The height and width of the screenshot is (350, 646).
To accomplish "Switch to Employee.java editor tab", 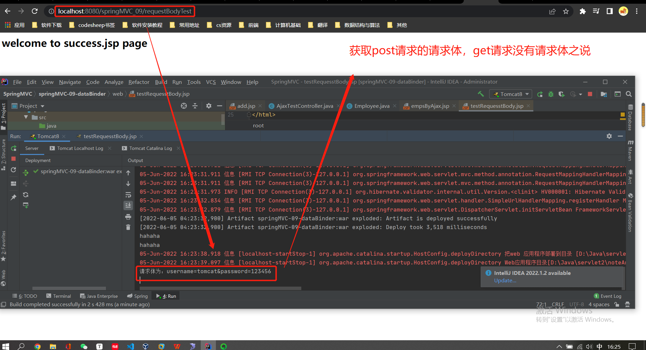I will tap(372, 106).
